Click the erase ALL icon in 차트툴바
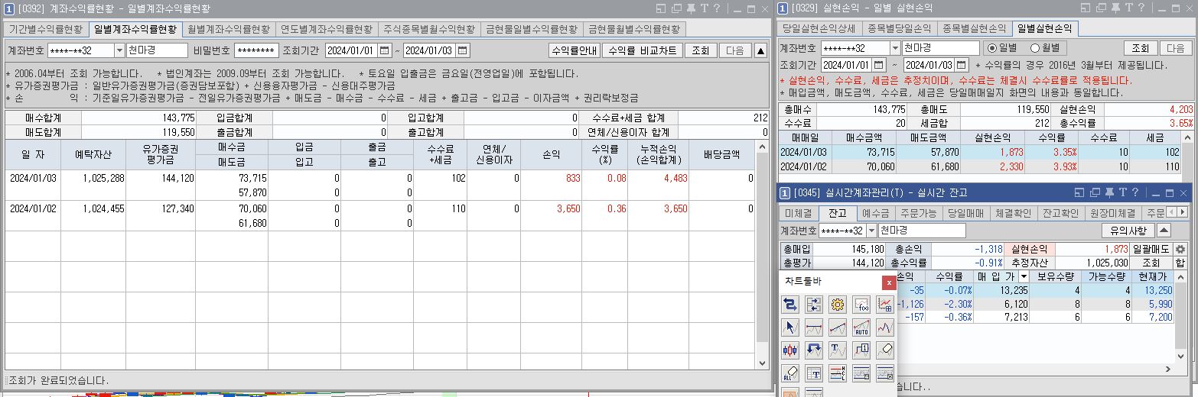Viewport: 1198px width, 397px height. [791, 373]
